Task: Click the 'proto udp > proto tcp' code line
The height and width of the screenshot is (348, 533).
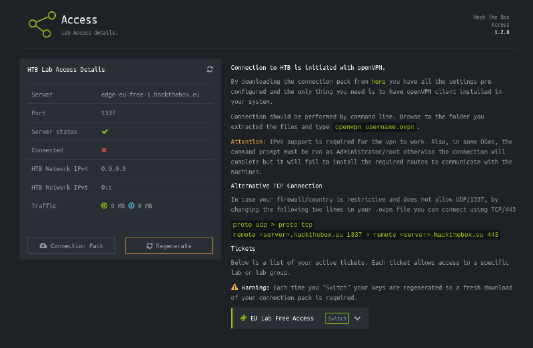Action: pos(272,225)
